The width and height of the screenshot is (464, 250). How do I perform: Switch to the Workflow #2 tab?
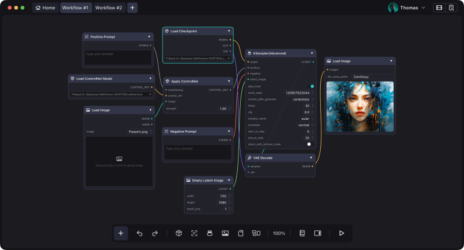[x=109, y=8]
